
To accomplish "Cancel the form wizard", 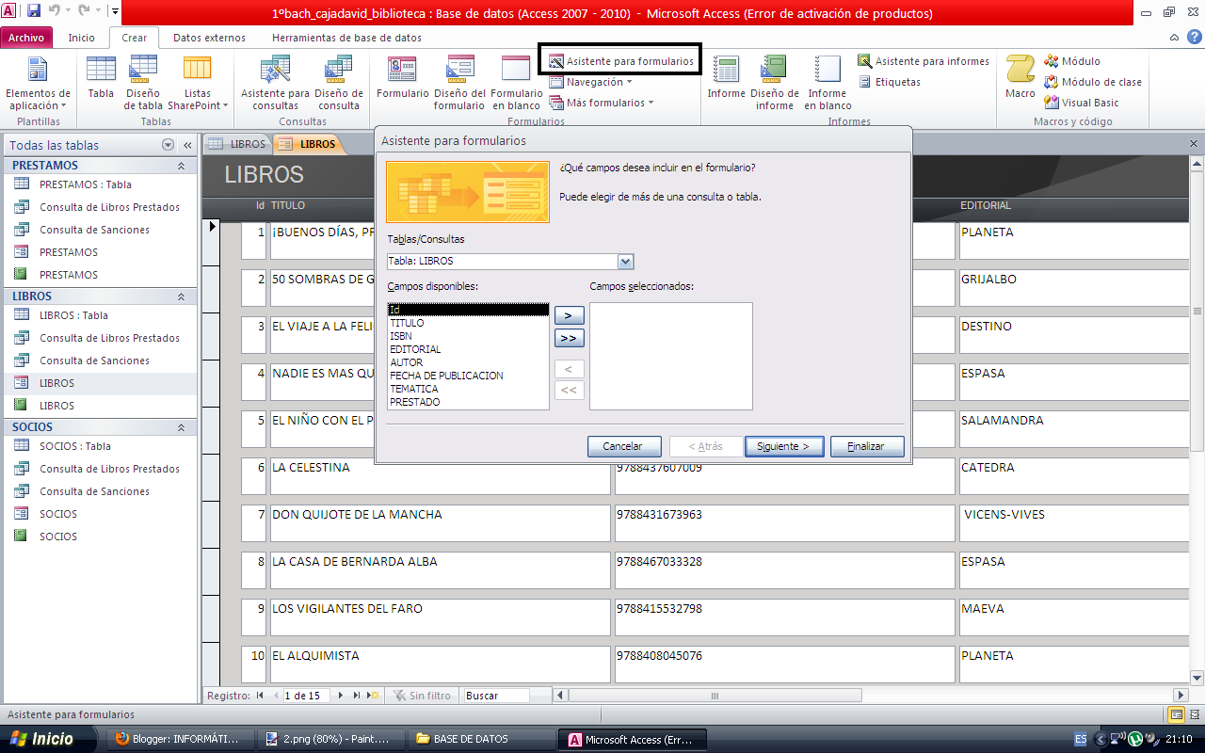I will tap(624, 446).
